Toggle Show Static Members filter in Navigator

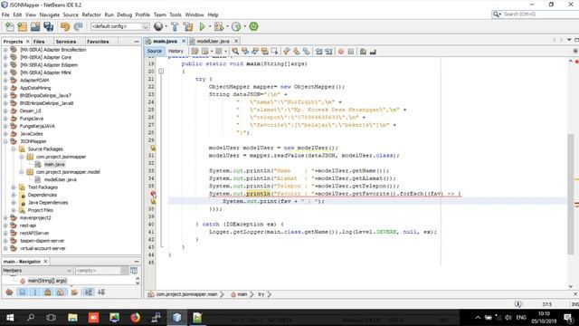point(35,292)
